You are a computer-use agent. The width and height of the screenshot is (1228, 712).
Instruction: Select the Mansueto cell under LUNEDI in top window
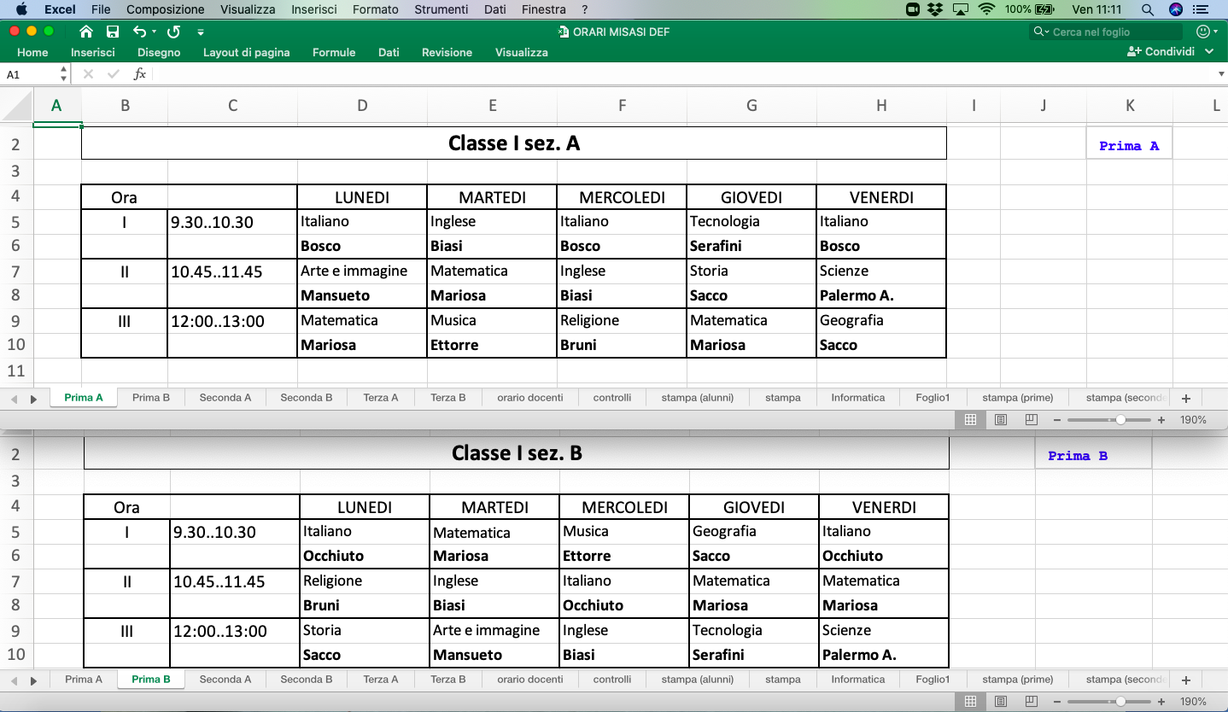362,295
